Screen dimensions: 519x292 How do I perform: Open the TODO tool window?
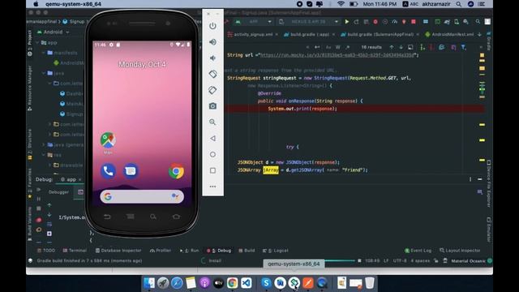[46, 251]
